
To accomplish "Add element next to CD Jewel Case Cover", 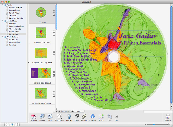I will 54,32.
